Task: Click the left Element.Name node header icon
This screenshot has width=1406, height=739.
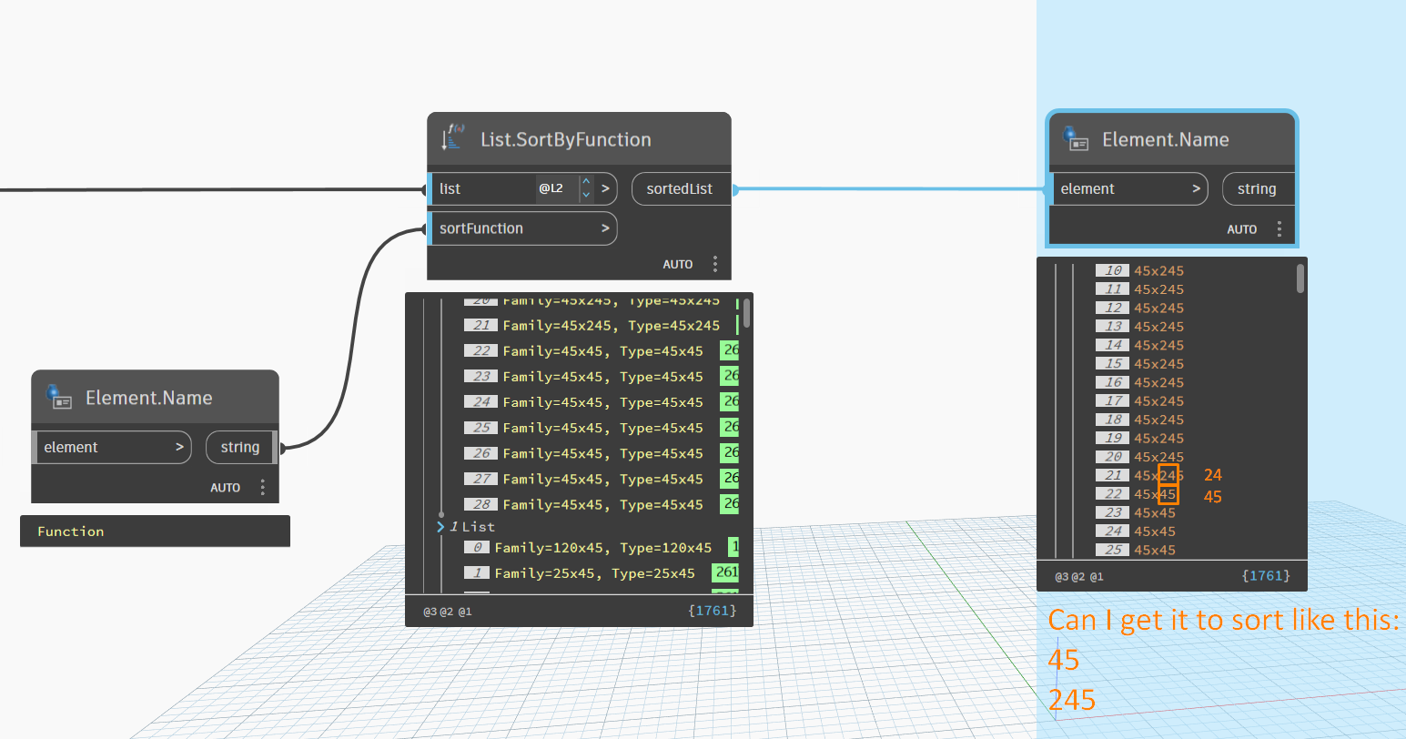Action: coord(58,397)
